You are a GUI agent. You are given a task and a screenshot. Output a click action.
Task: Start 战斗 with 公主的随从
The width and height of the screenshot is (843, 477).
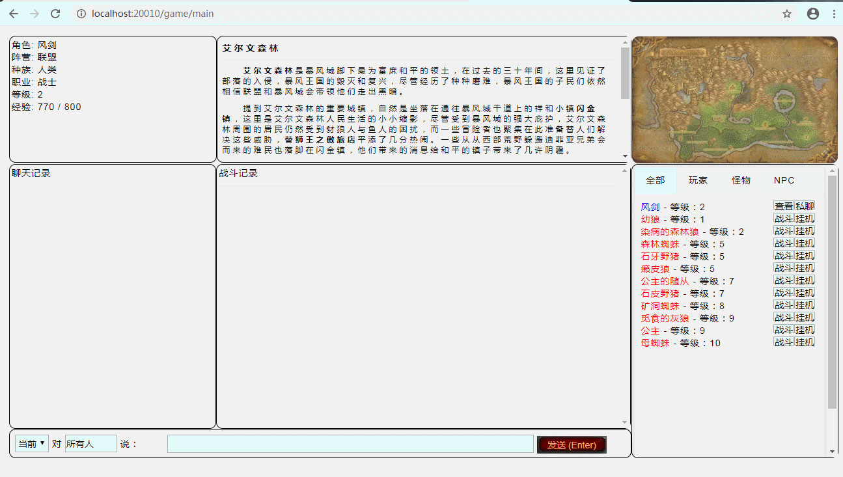tap(784, 280)
